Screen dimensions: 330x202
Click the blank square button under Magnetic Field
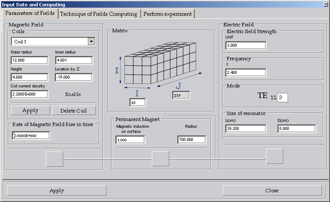pos(54,159)
